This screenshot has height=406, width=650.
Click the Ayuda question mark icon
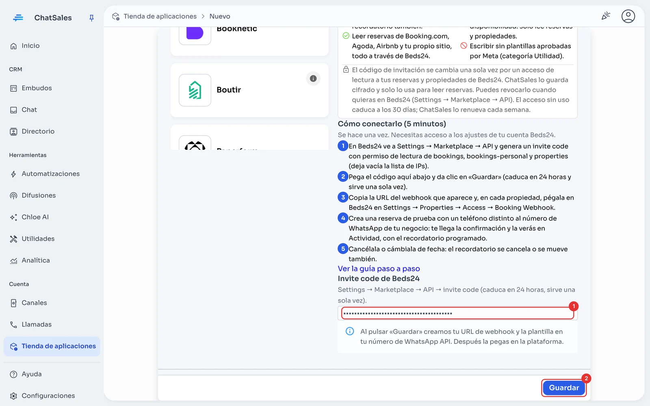[13, 374]
